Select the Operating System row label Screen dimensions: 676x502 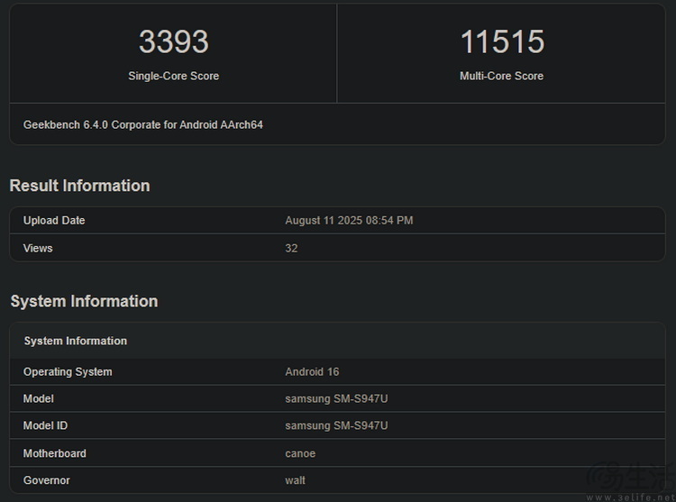[68, 372]
